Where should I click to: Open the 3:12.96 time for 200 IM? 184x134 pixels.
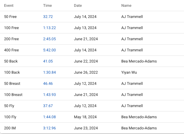(x=49, y=128)
